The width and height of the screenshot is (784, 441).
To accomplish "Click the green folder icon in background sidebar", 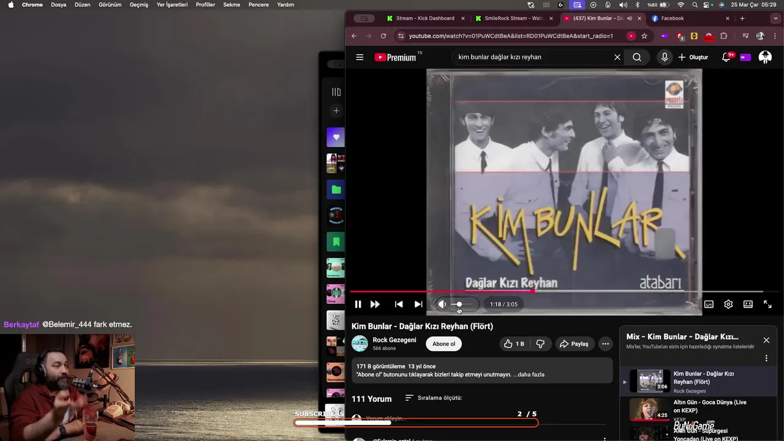I will pos(336,189).
